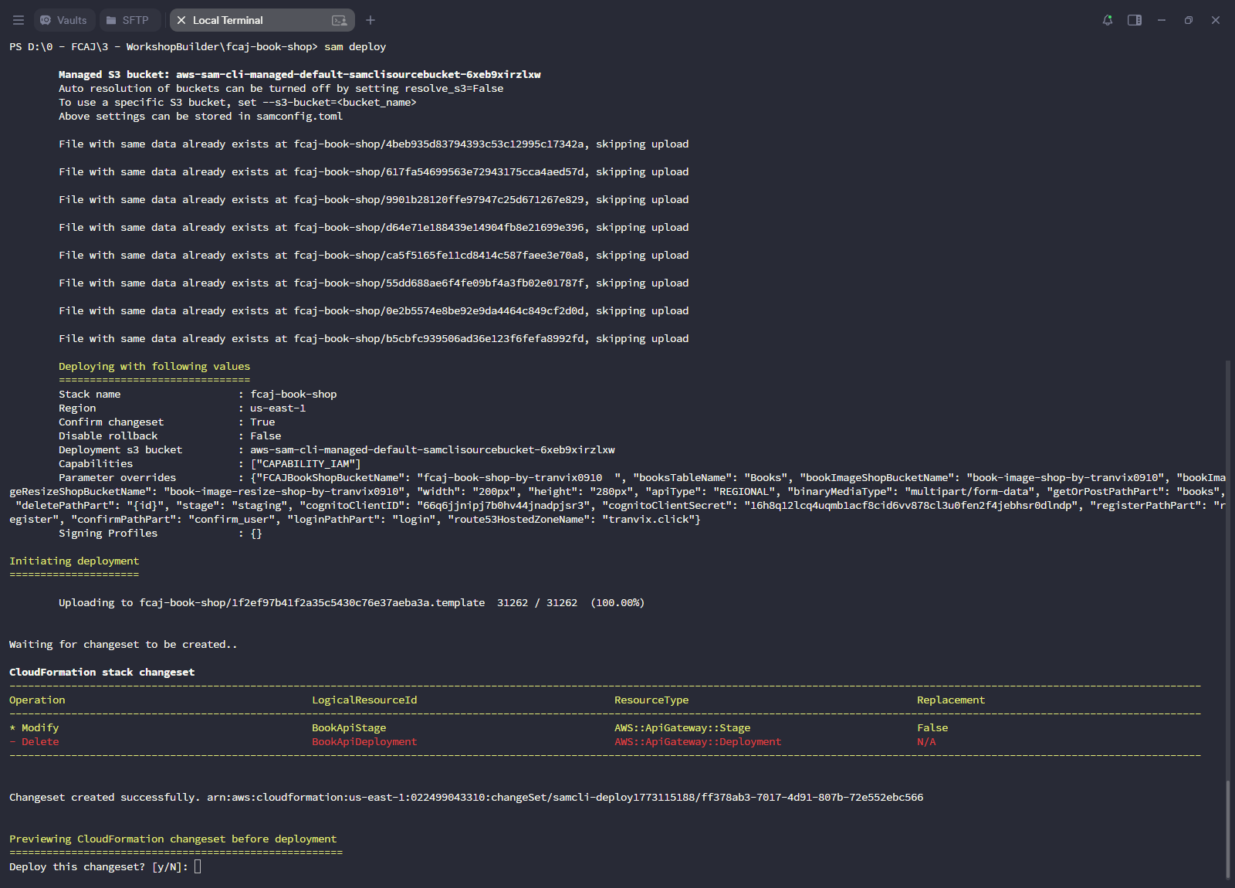The image size is (1235, 888).
Task: Click 'Previewing CloudFormation changeset before deployment'
Action: [173, 839]
